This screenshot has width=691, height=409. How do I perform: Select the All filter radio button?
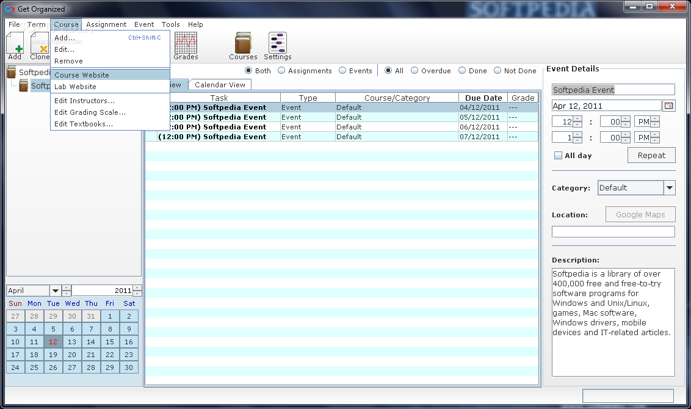click(x=388, y=71)
